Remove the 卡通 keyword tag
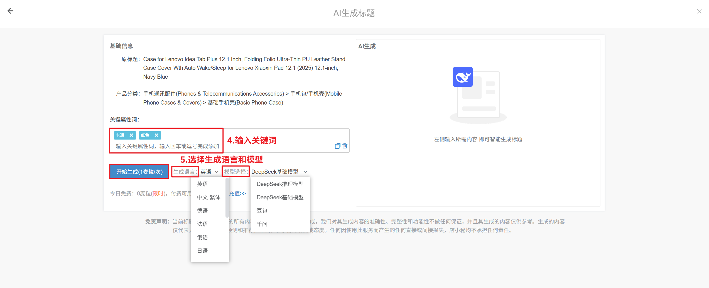 (x=131, y=135)
